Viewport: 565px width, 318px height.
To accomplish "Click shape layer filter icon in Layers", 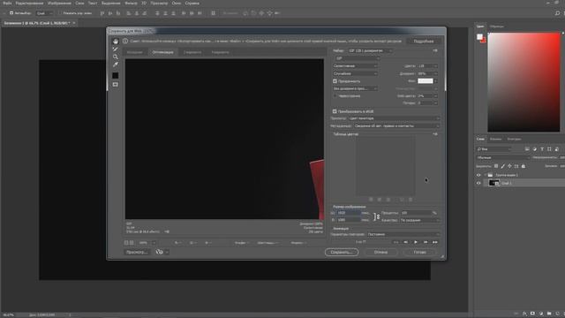I will [x=549, y=149].
